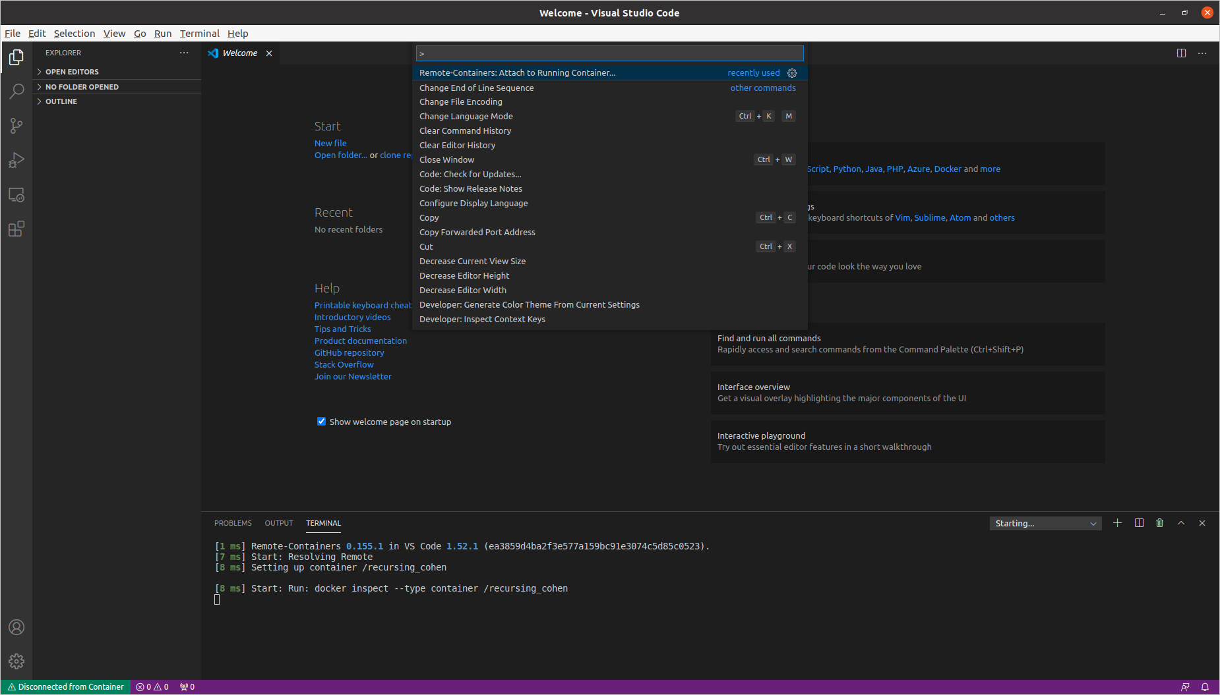Viewport: 1220px width, 695px height.
Task: Open the Run menu
Action: click(x=163, y=34)
